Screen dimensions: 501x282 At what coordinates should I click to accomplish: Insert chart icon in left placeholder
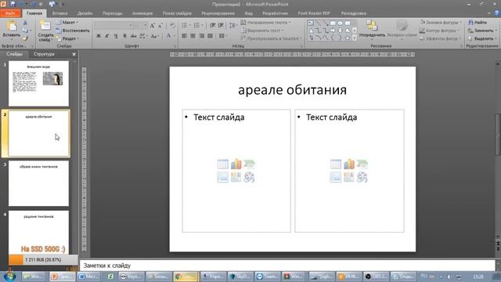point(236,164)
